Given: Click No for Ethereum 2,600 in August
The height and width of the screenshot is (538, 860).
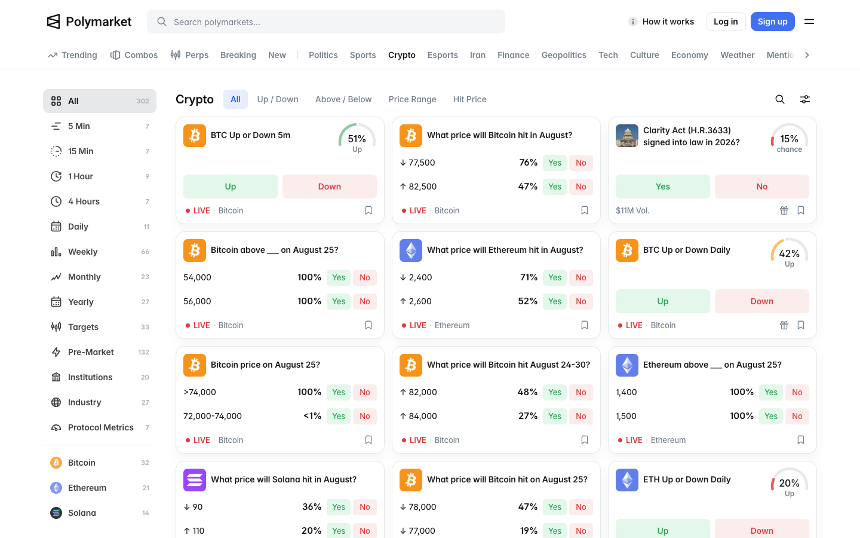Looking at the screenshot, I should (581, 301).
